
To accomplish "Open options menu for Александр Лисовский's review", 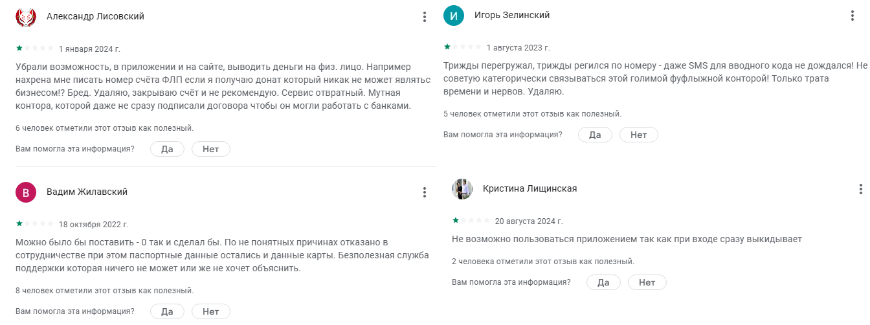I will tap(425, 17).
